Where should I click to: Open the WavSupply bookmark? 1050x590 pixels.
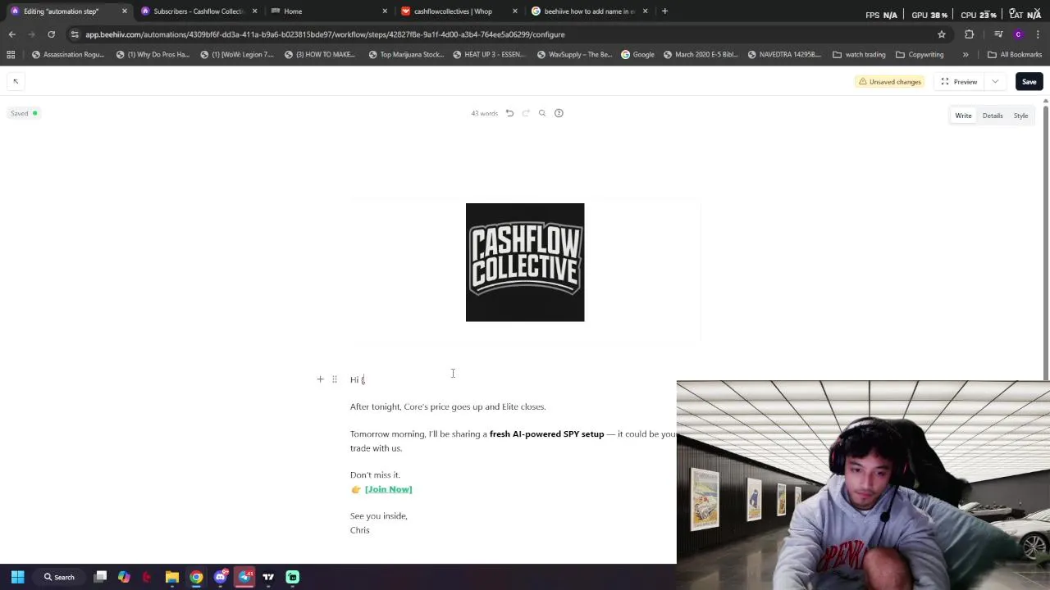pos(574,54)
